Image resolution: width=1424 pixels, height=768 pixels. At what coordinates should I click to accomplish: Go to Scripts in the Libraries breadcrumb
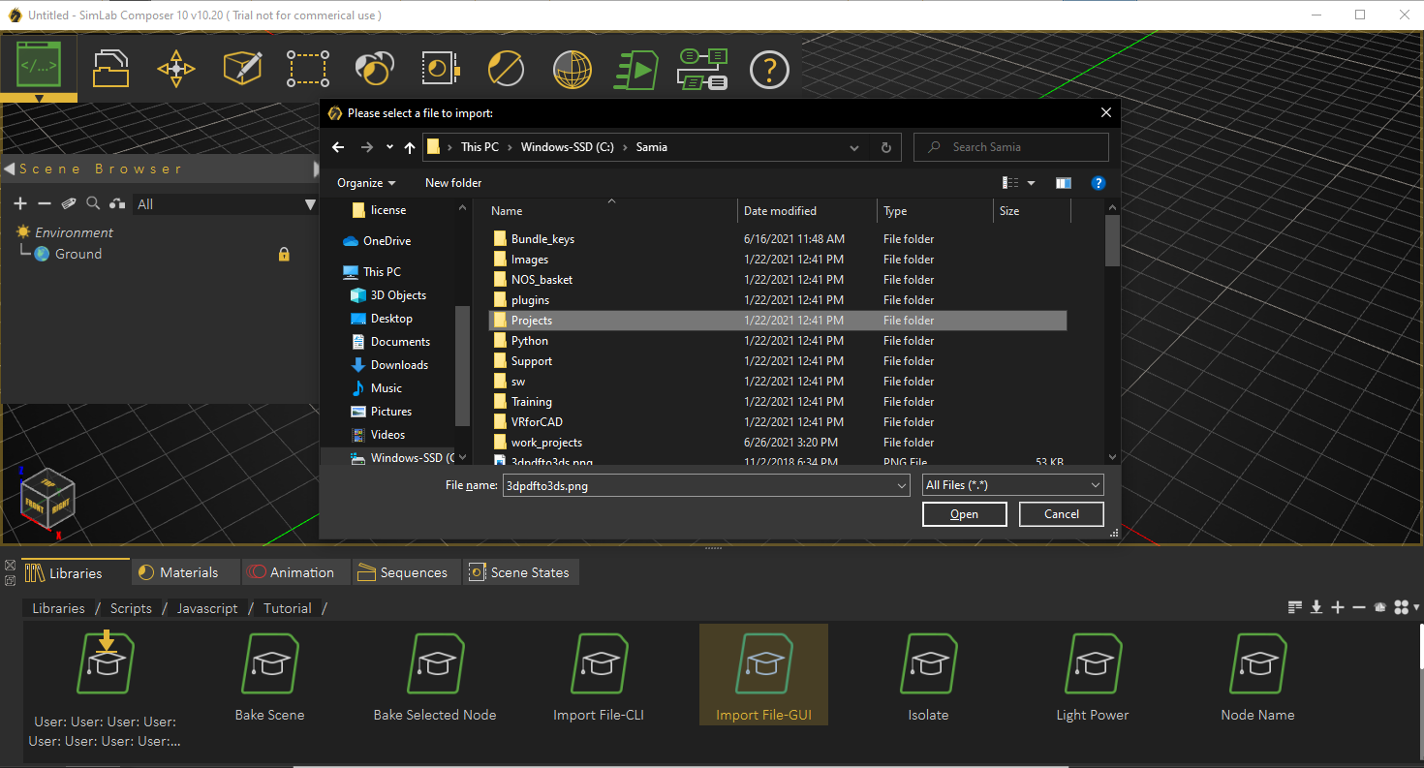tap(131, 608)
